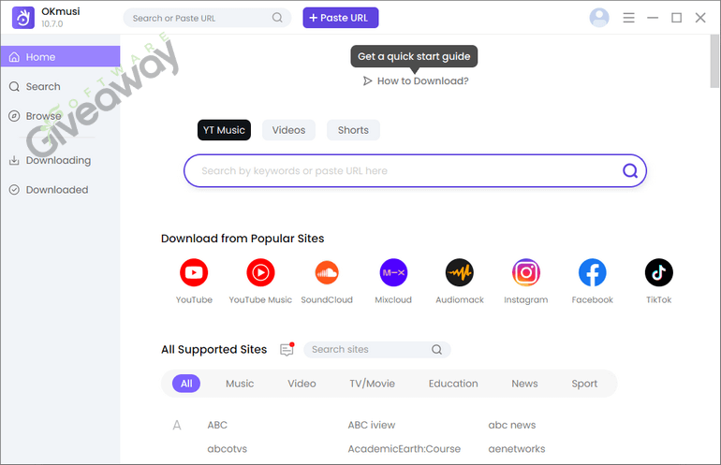Open the Instagram site icon
Image resolution: width=721 pixels, height=465 pixels.
click(x=525, y=273)
